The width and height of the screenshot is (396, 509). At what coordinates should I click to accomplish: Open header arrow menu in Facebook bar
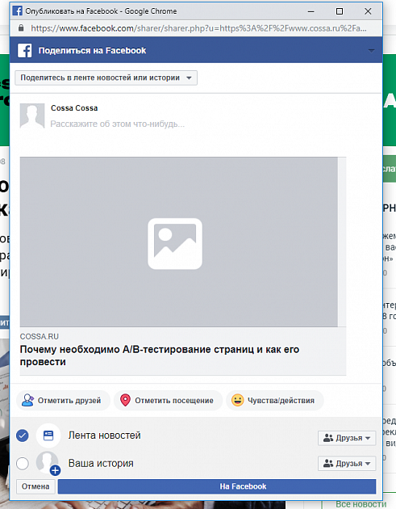tap(371, 51)
